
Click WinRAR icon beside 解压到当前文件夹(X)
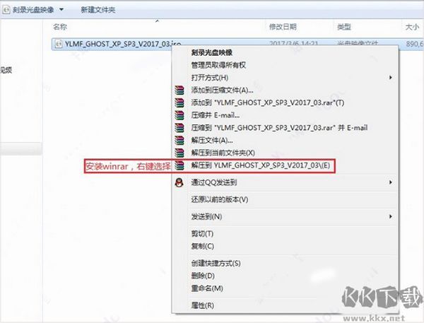click(179, 153)
